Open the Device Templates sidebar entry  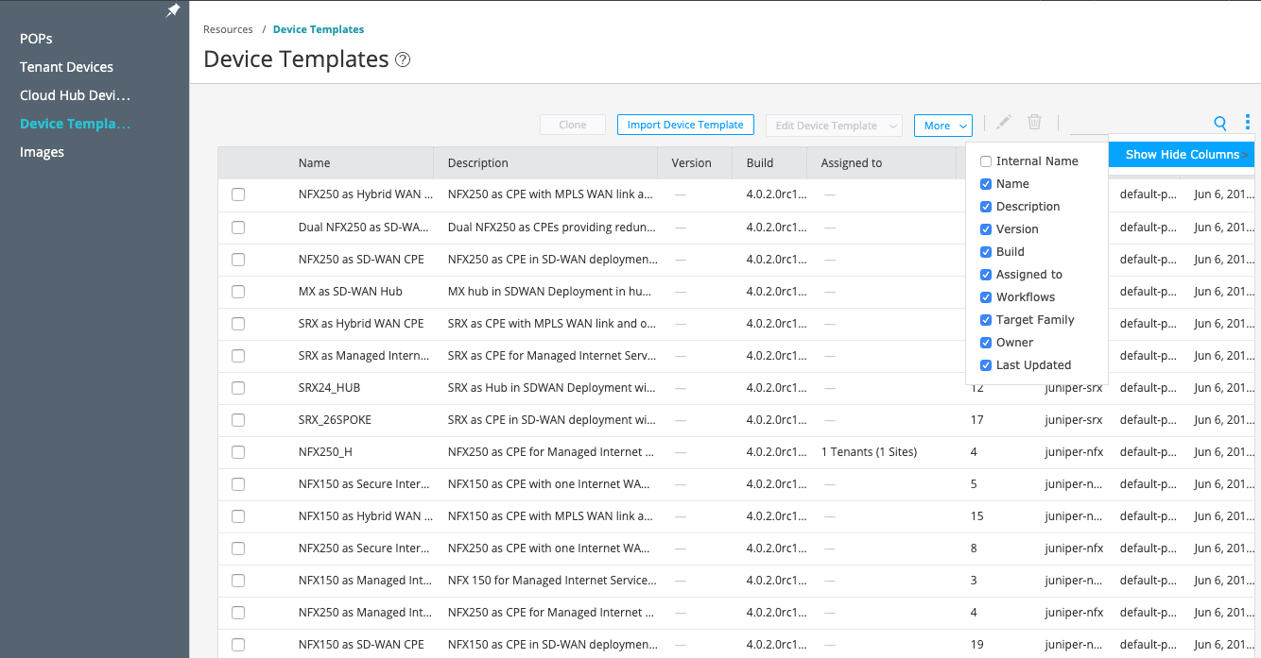coord(75,123)
